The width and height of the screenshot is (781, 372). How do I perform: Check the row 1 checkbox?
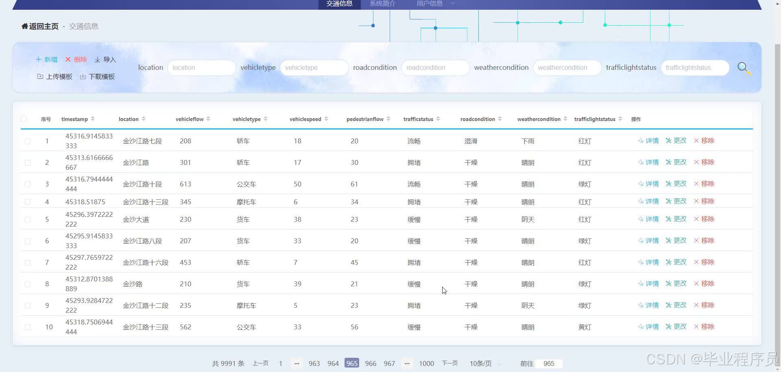pos(28,141)
